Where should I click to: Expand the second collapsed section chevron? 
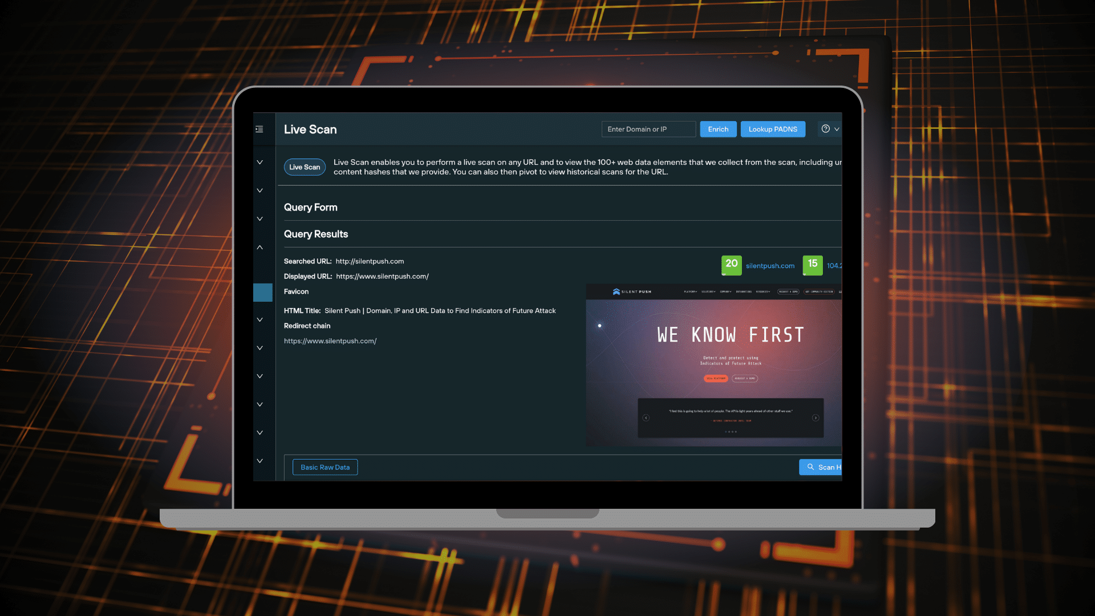260,191
